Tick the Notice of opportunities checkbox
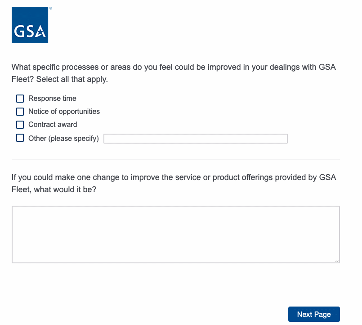 tap(20, 112)
